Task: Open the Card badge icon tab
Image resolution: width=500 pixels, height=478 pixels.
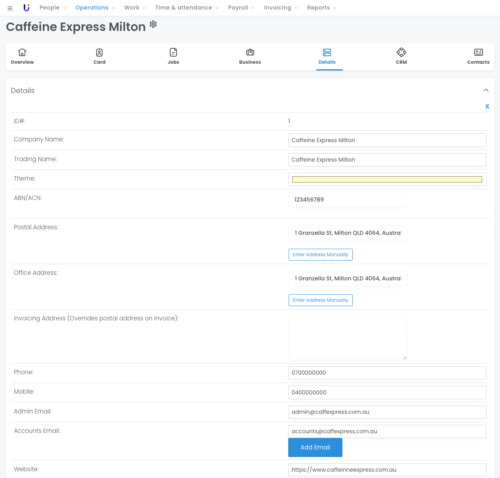Action: pyautogui.click(x=99, y=52)
